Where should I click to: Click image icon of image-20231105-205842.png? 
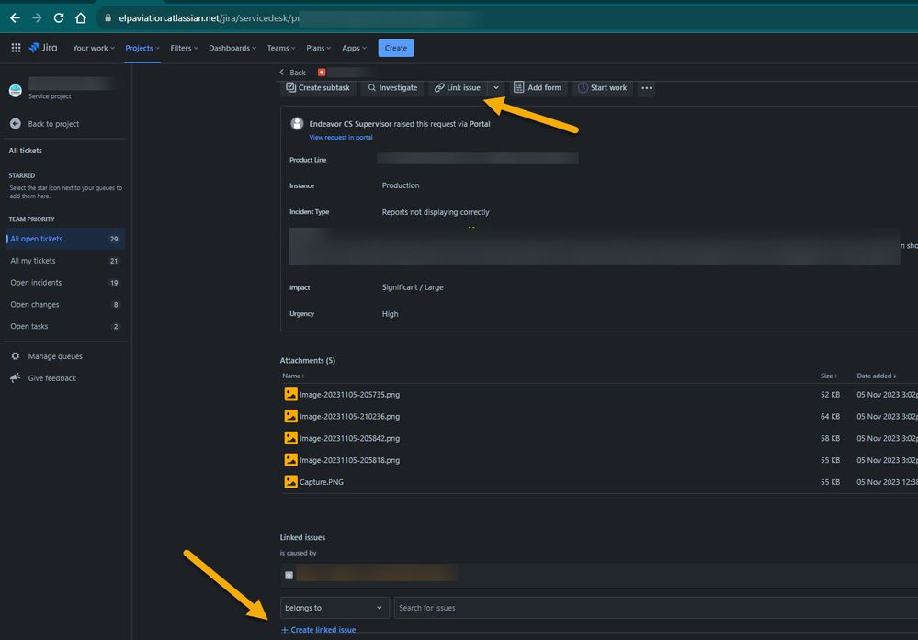click(x=291, y=438)
